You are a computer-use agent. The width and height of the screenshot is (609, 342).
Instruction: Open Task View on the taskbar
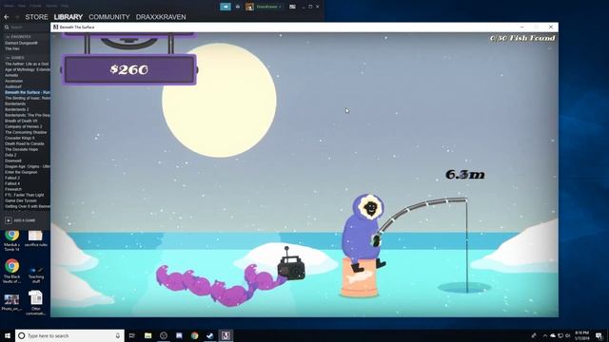(x=132, y=335)
